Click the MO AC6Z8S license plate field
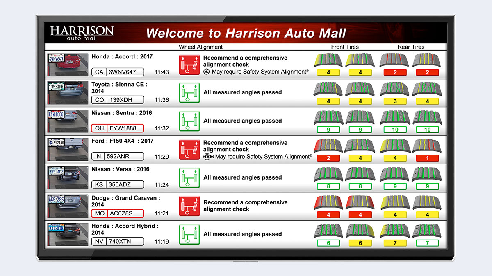 tap(118, 213)
